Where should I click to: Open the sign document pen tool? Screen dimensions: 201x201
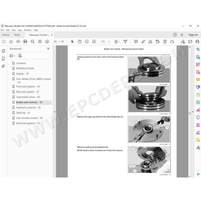tap(150, 42)
